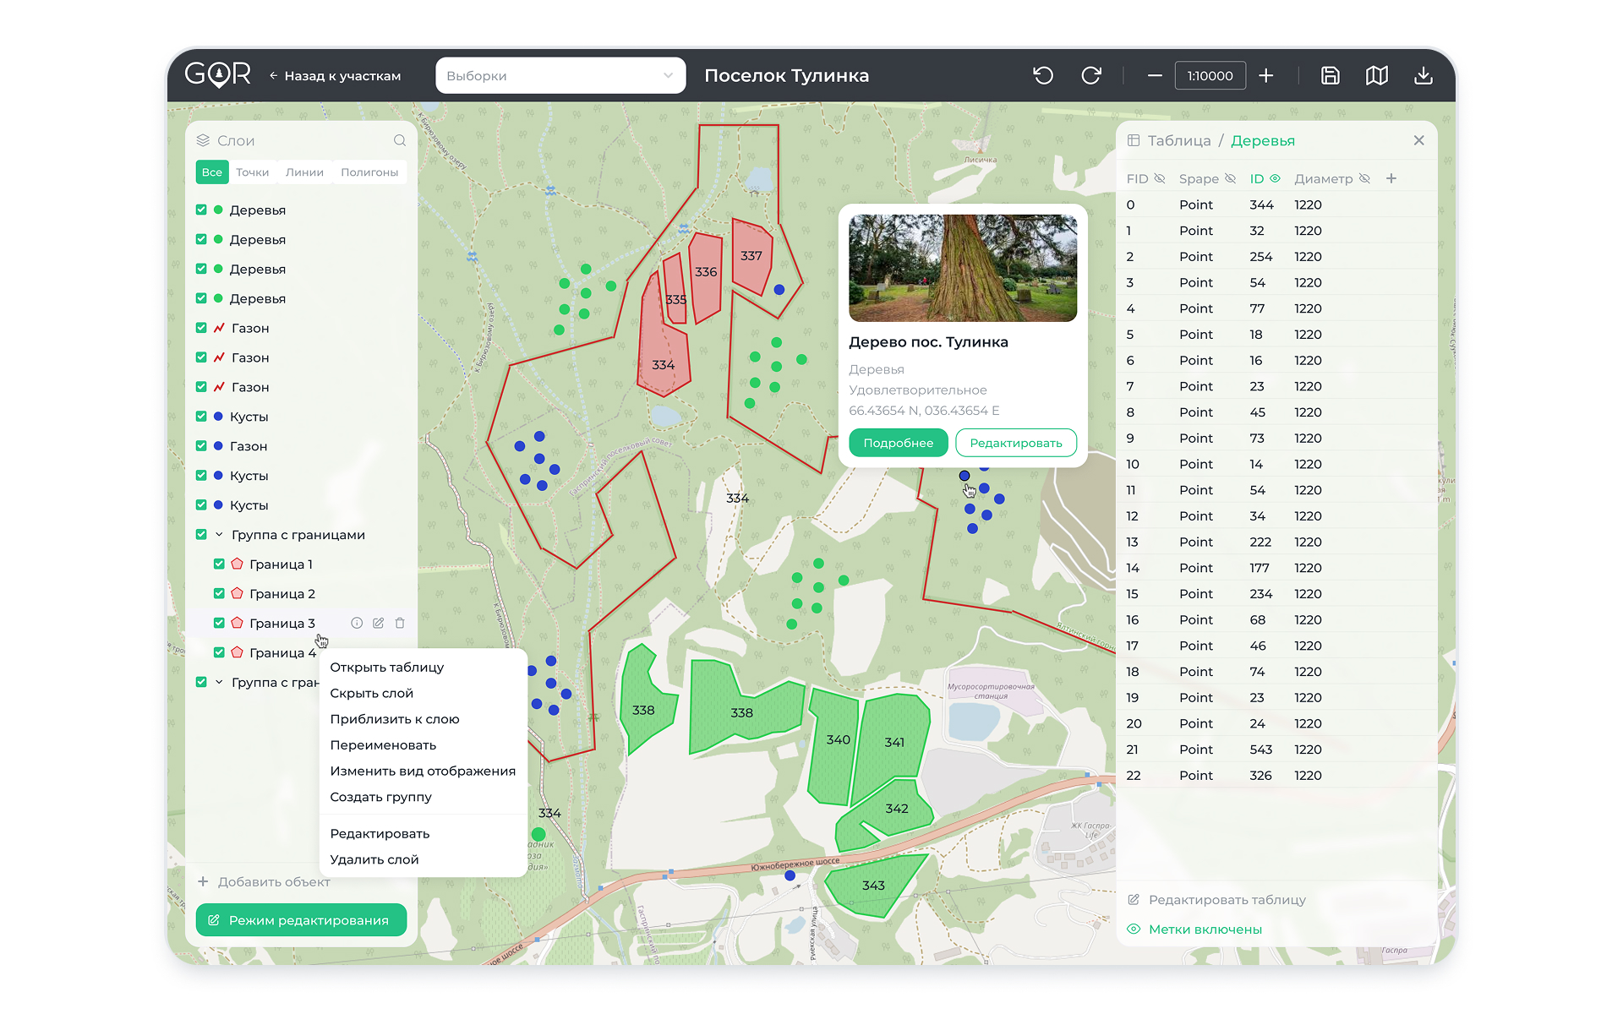Click the Подробнее button
The image size is (1623, 1014).
[x=899, y=443]
